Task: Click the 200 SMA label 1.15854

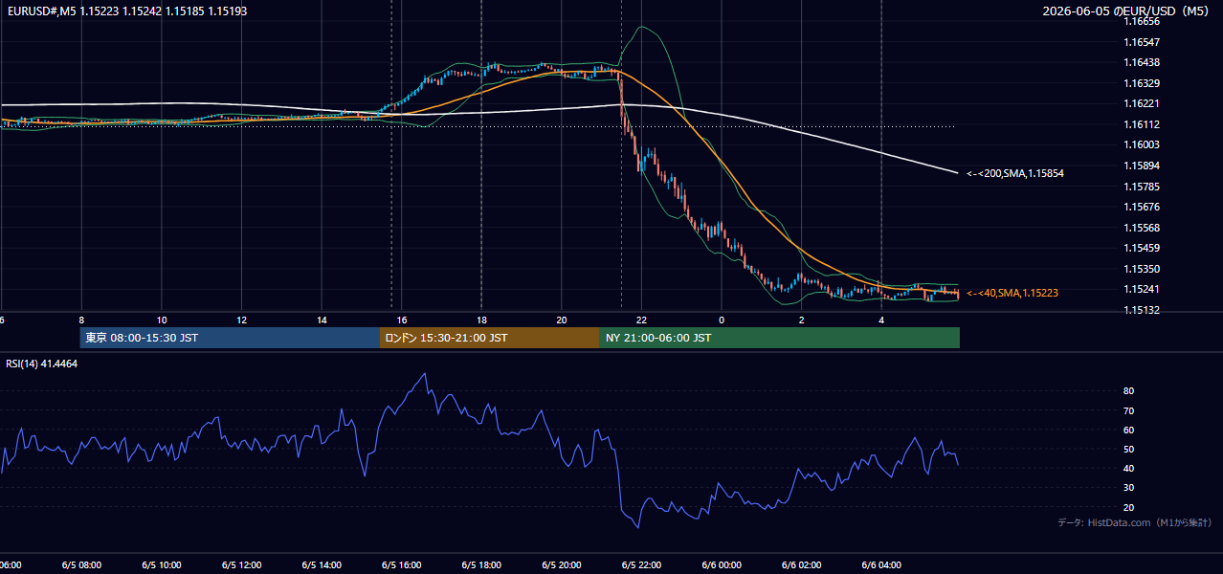Action: 1015,174
